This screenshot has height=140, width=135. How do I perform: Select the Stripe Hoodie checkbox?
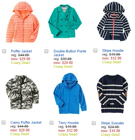click(95, 51)
